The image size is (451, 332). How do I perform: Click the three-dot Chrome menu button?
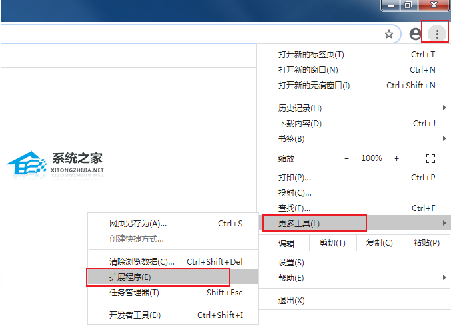tap(437, 34)
